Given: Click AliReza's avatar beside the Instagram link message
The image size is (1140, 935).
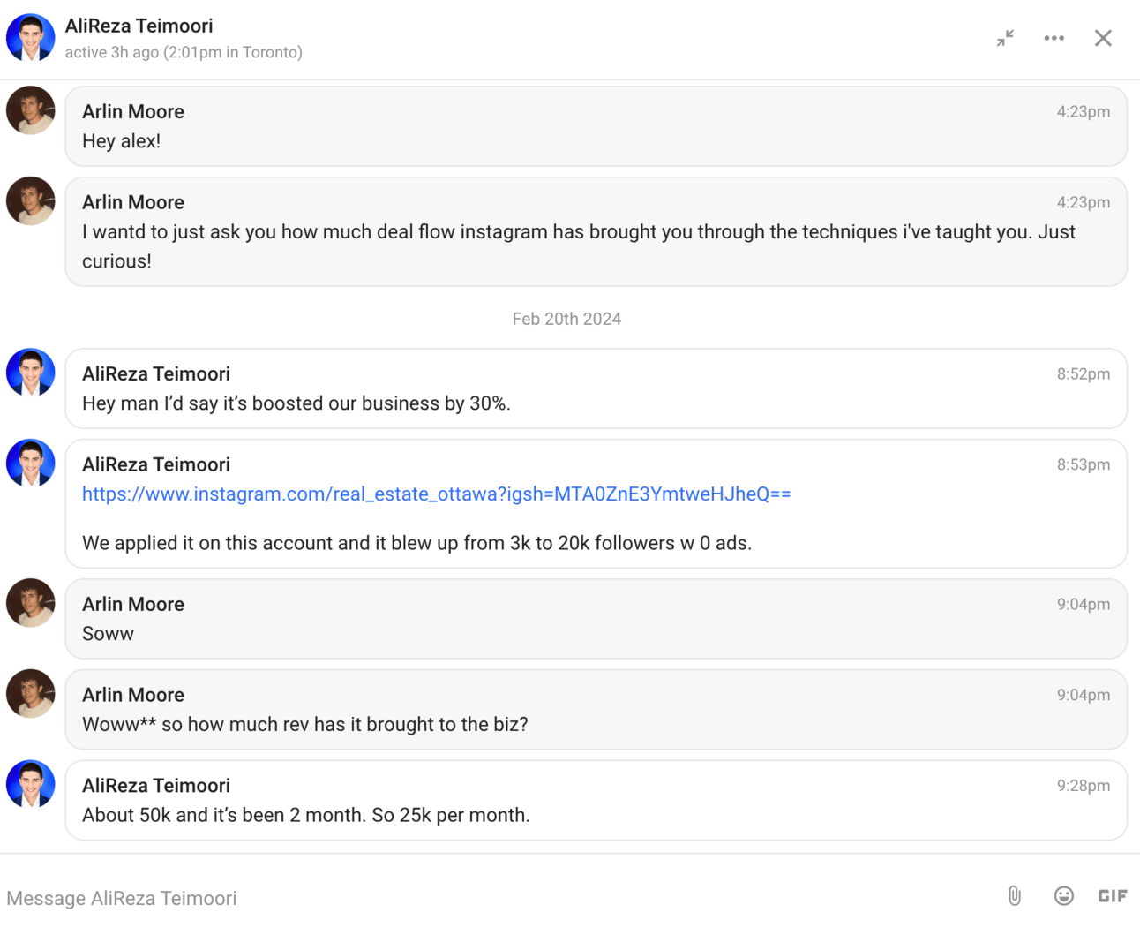Looking at the screenshot, I should (31, 464).
